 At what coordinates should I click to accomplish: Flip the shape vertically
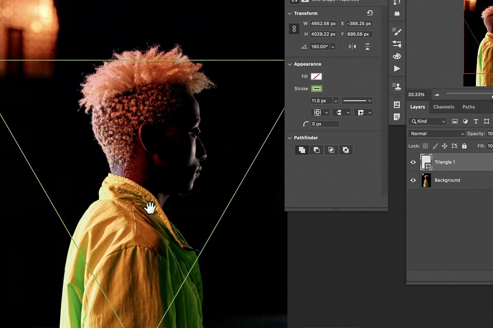(x=367, y=47)
